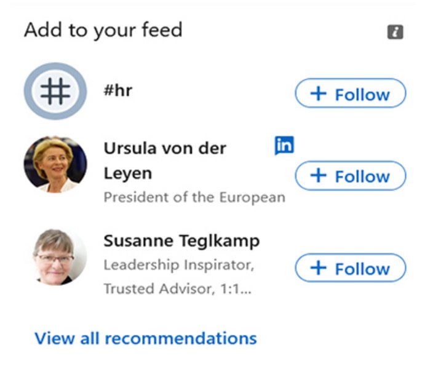422x369 pixels.
Task: Click the LinkedIn influencer badge next to Ursula
Action: click(x=284, y=145)
